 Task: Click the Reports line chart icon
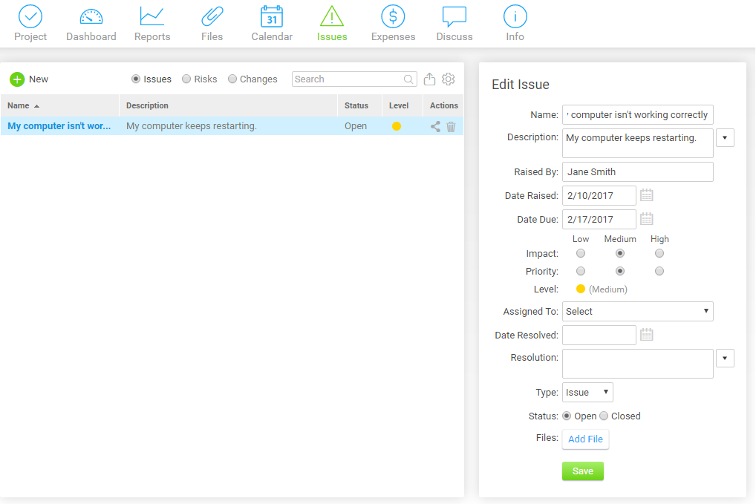(152, 16)
